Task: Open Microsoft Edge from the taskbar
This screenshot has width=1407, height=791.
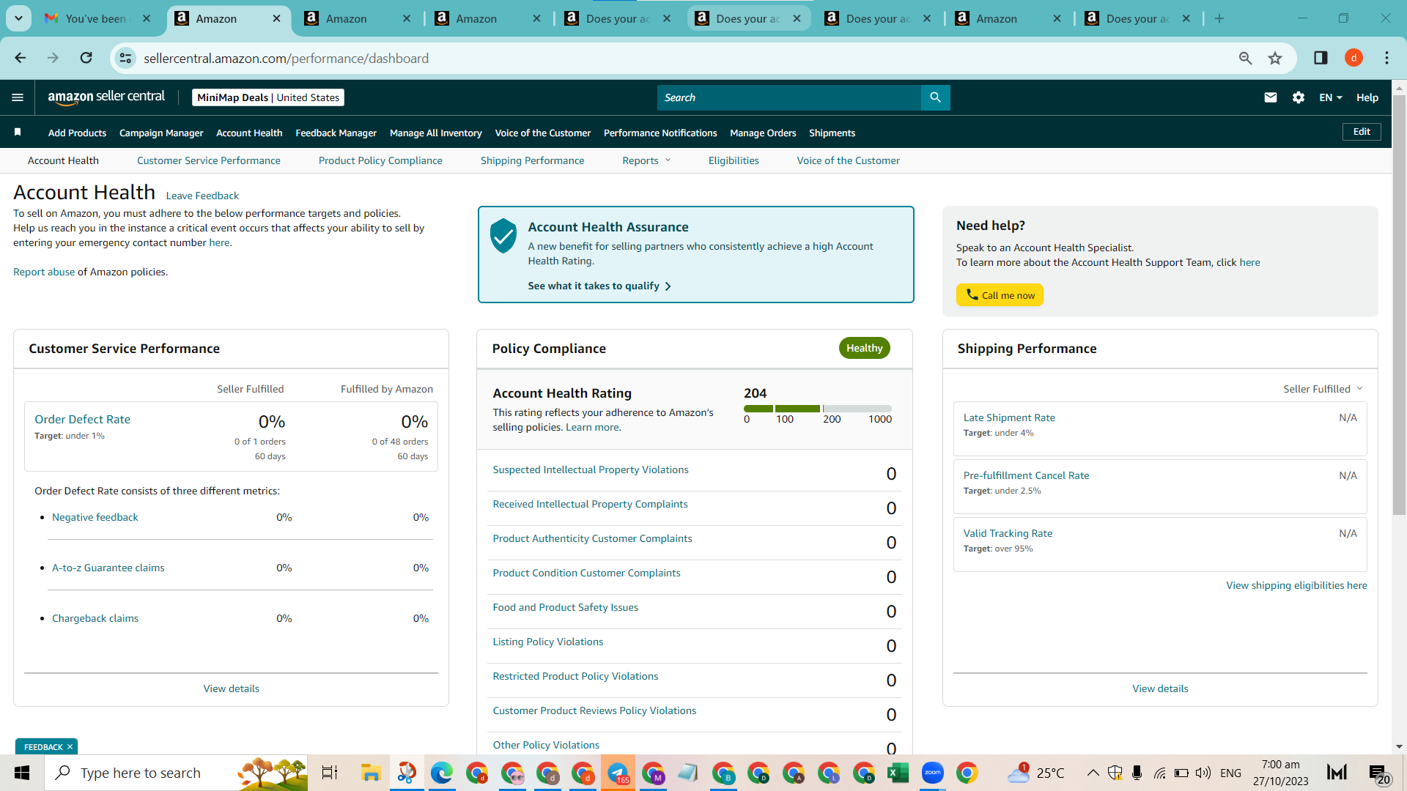Action: point(441,773)
